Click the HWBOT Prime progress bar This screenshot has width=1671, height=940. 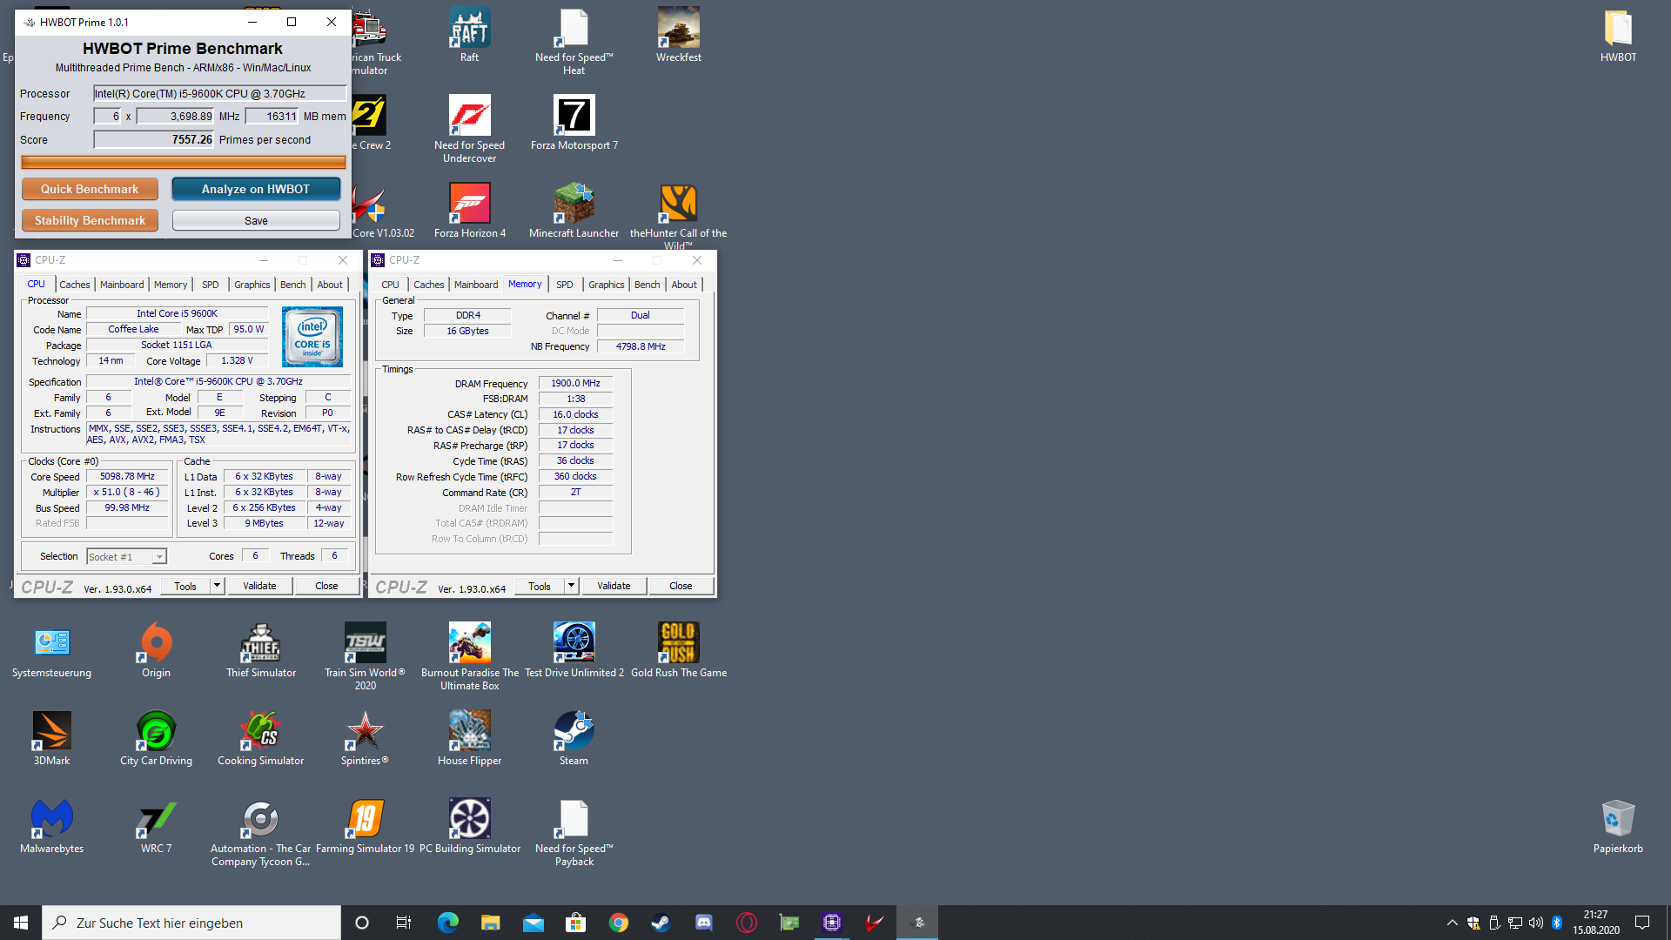coord(184,162)
